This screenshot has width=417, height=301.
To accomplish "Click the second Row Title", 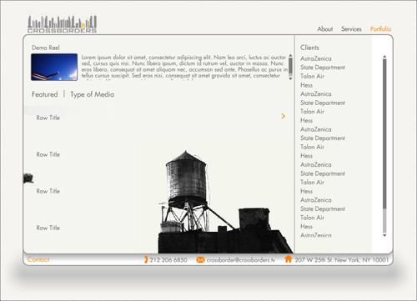I will click(x=48, y=154).
